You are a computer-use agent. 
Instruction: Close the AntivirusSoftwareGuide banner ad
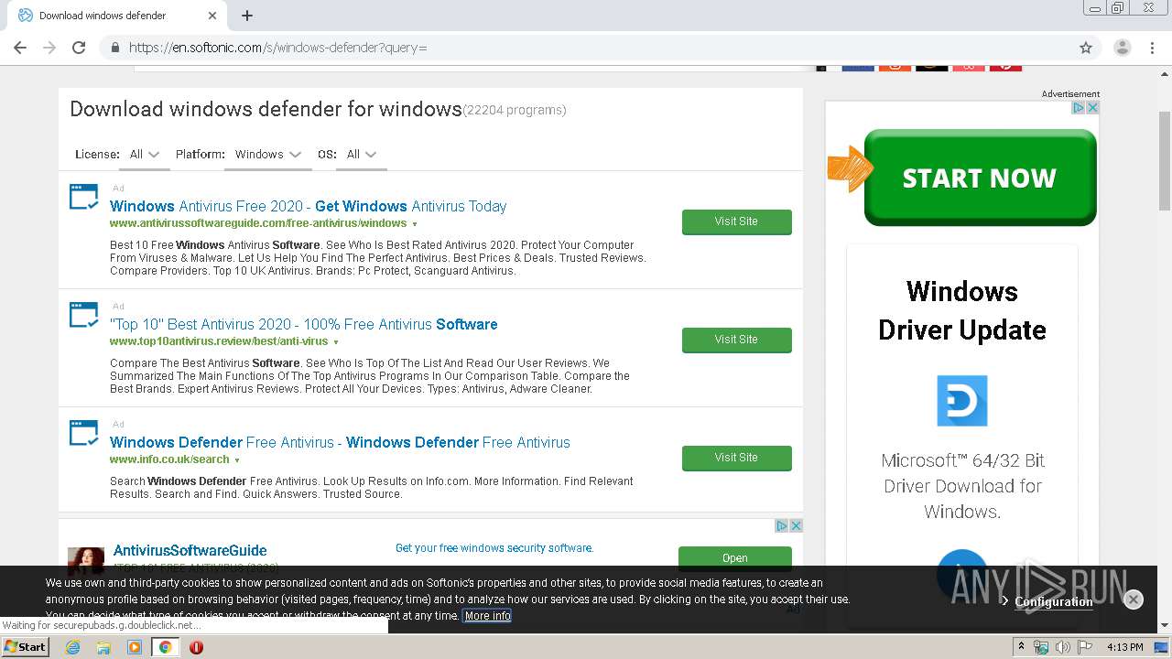pos(796,525)
